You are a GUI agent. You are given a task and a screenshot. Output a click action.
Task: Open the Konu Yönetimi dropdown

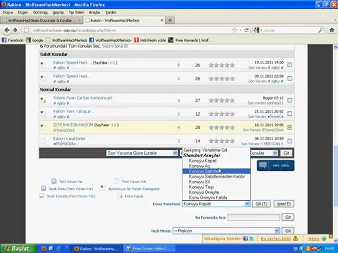pyautogui.click(x=216, y=204)
